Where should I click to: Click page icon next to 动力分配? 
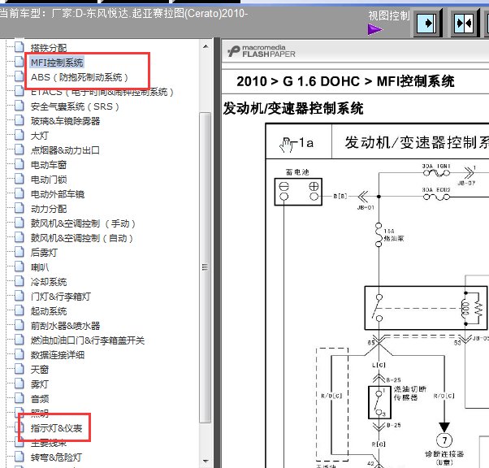[19, 209]
